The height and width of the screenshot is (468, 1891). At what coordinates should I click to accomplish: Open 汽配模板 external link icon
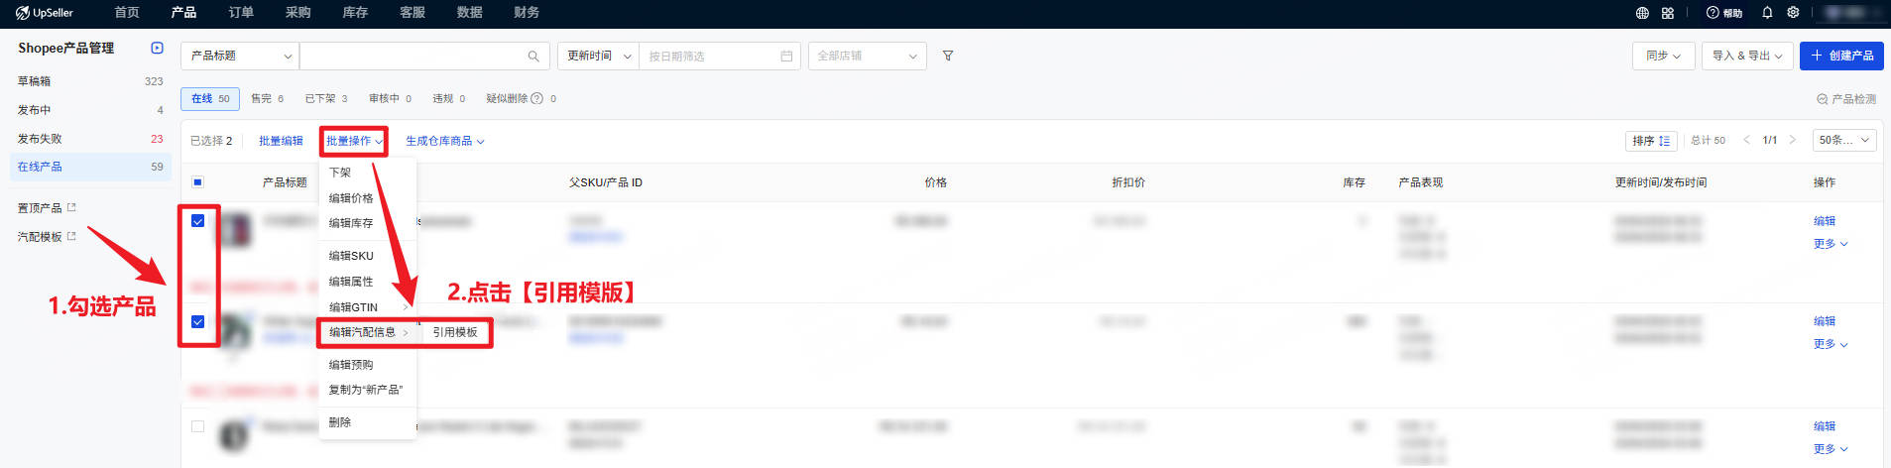tap(71, 236)
